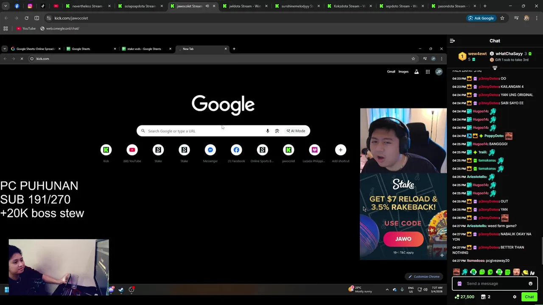Go back to previous page

pyautogui.click(x=6, y=18)
